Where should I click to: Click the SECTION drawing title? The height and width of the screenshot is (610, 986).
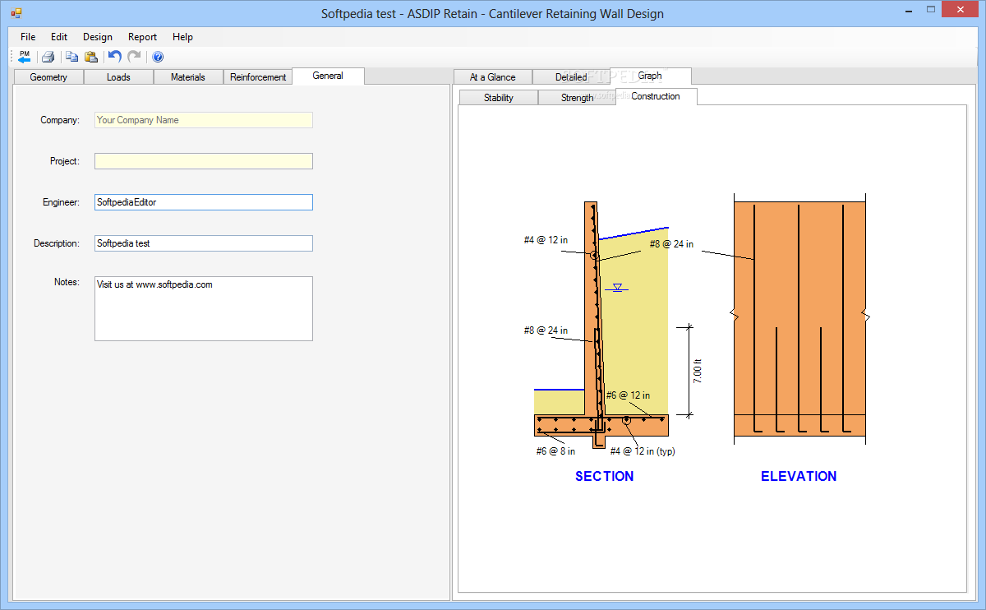pyautogui.click(x=605, y=476)
